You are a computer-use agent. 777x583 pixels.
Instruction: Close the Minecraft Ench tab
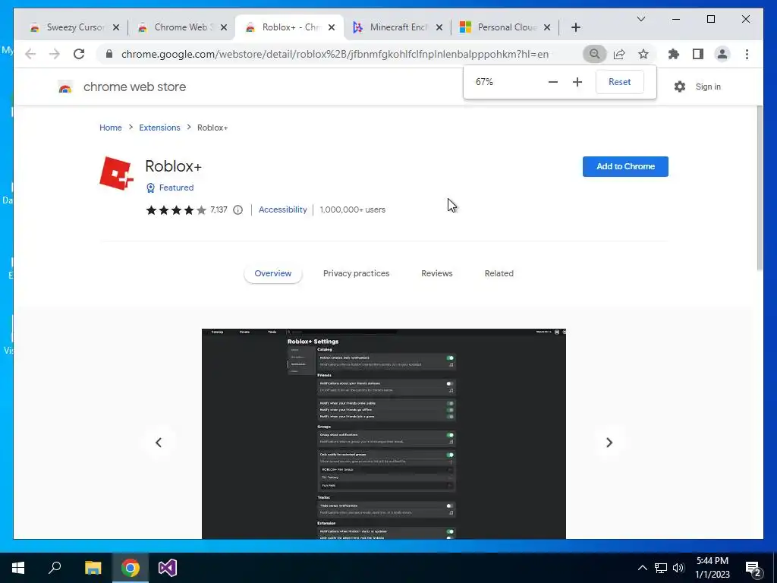tap(439, 27)
